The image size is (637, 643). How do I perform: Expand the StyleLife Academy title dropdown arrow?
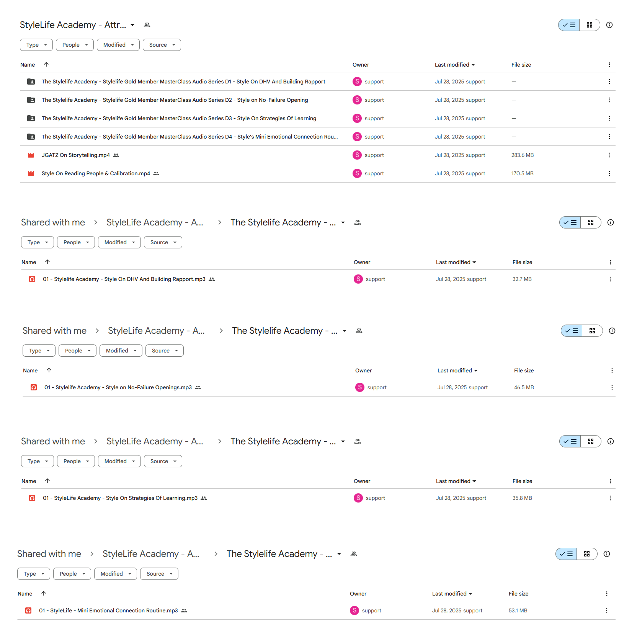coord(132,25)
